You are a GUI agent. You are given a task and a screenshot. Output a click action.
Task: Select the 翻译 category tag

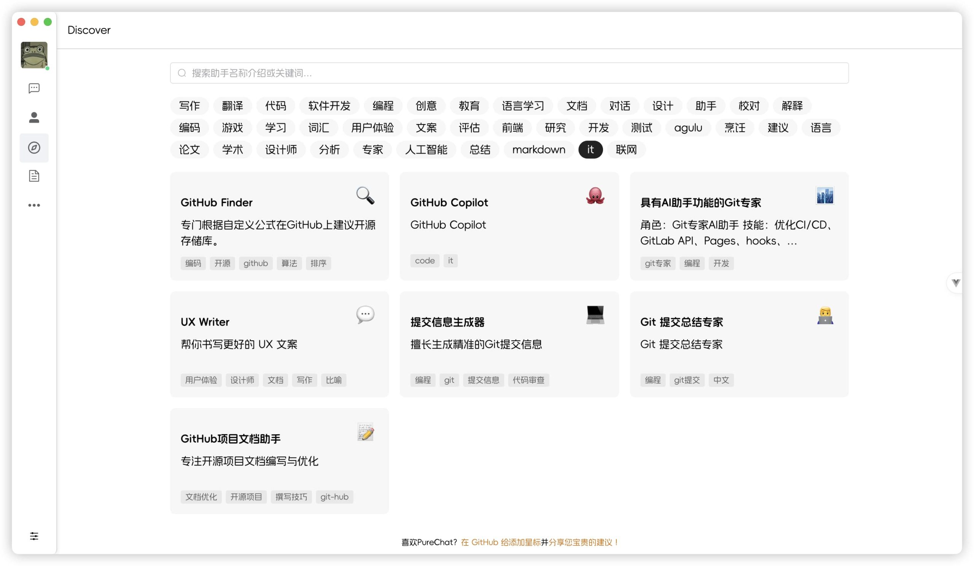pyautogui.click(x=233, y=105)
